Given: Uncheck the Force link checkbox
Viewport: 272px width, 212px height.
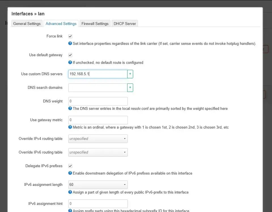Looking at the screenshot, I should click(x=70, y=36).
